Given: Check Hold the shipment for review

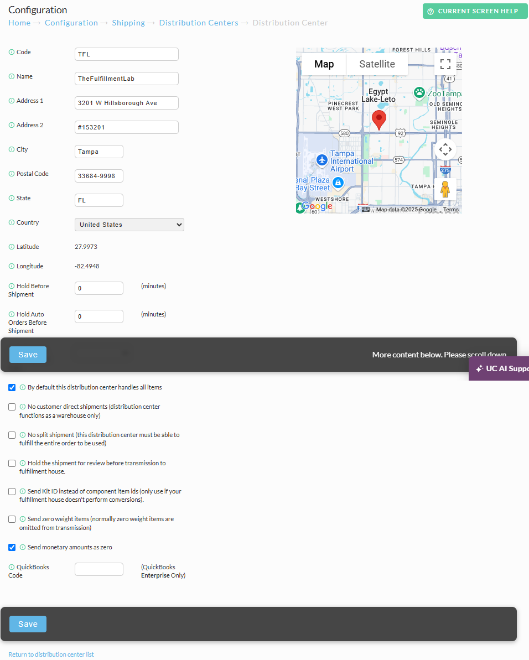Looking at the screenshot, I should click(x=12, y=464).
